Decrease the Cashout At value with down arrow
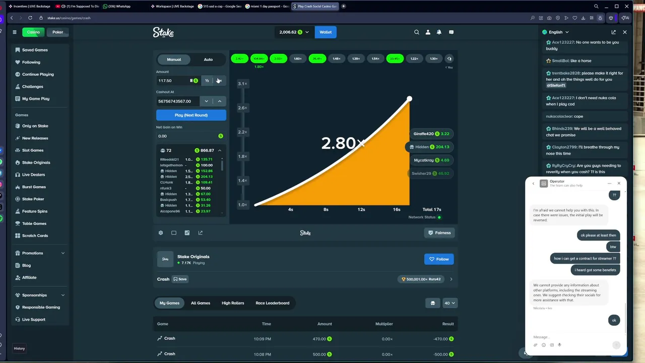 click(206, 101)
